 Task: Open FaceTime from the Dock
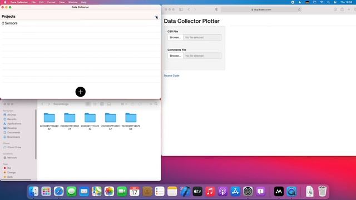tap(122, 192)
